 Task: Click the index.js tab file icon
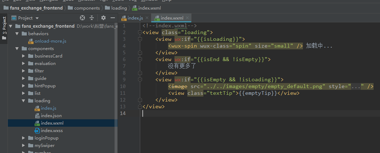(x=124, y=18)
